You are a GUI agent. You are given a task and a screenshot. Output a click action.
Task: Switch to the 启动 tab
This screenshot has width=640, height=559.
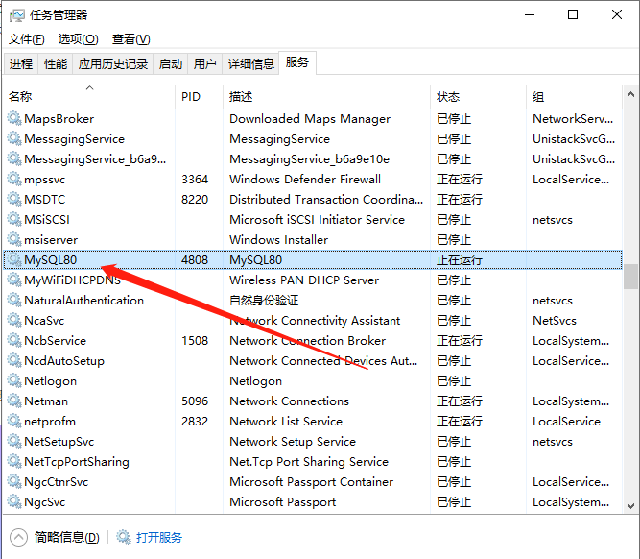coord(171,63)
